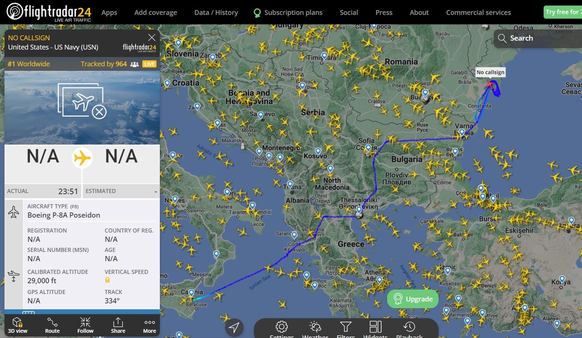Image resolution: width=582 pixels, height=338 pixels.
Task: Click the Search field on map
Action: pos(537,38)
